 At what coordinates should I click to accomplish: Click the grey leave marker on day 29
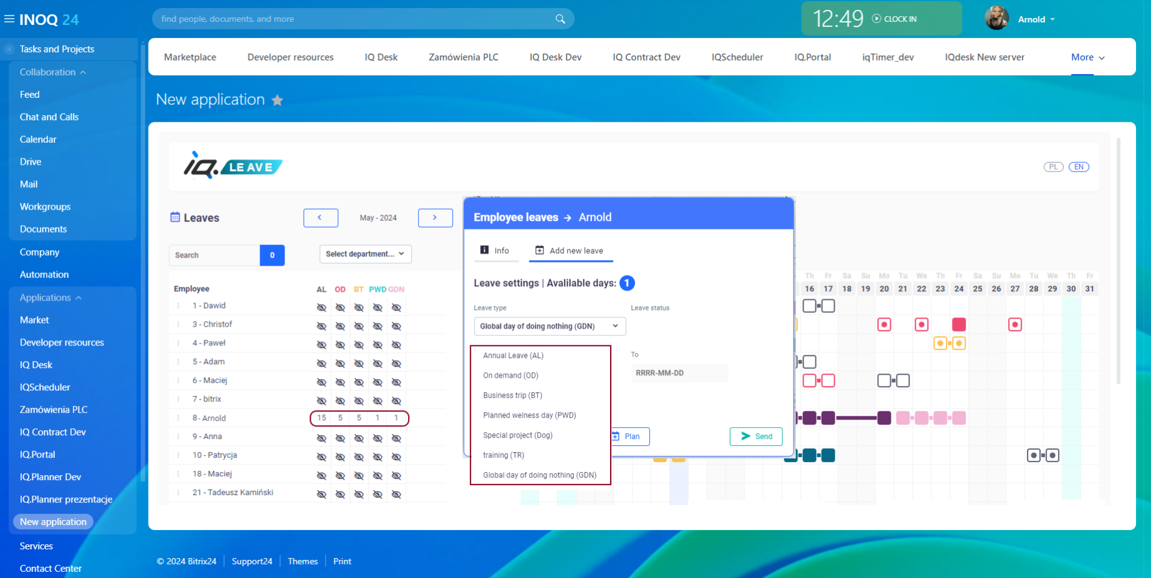pos(1052,455)
